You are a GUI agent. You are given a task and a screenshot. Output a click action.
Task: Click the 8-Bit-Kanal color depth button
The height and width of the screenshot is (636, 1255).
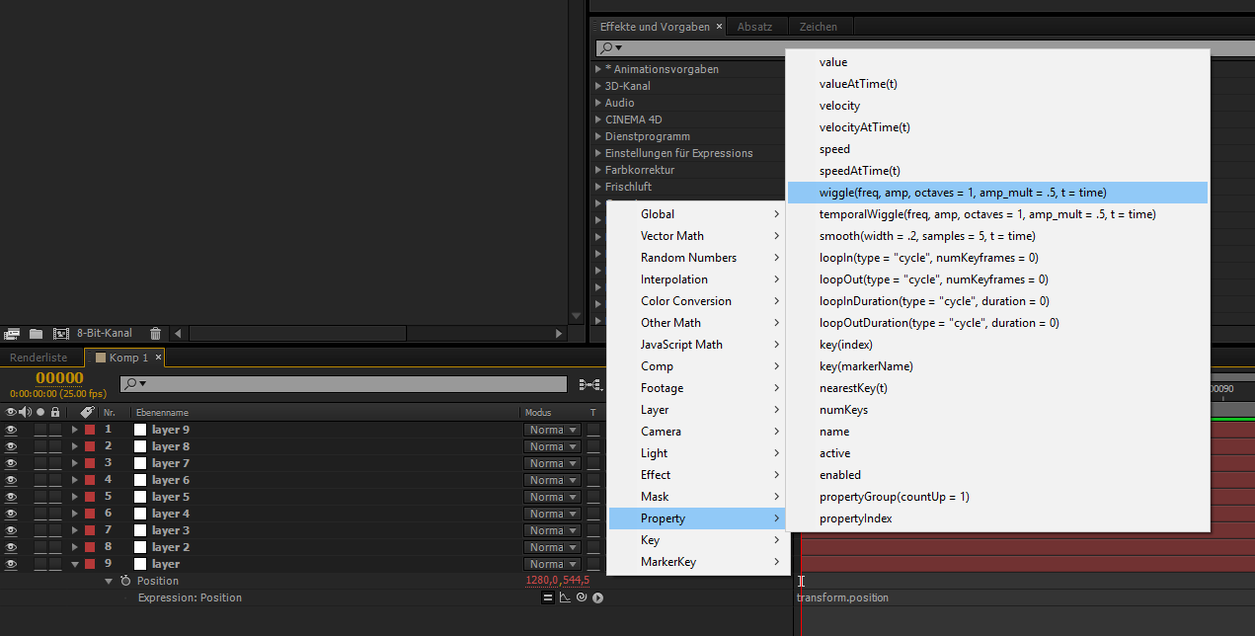[105, 334]
